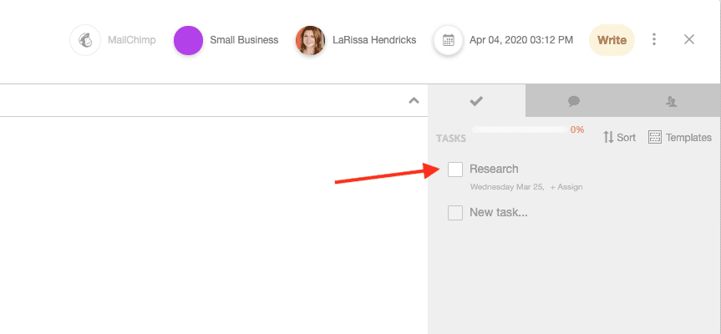Click the MailChimp label text

coord(131,40)
